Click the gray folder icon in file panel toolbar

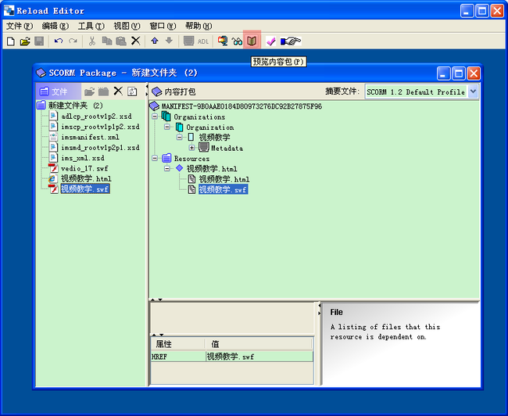click(103, 91)
